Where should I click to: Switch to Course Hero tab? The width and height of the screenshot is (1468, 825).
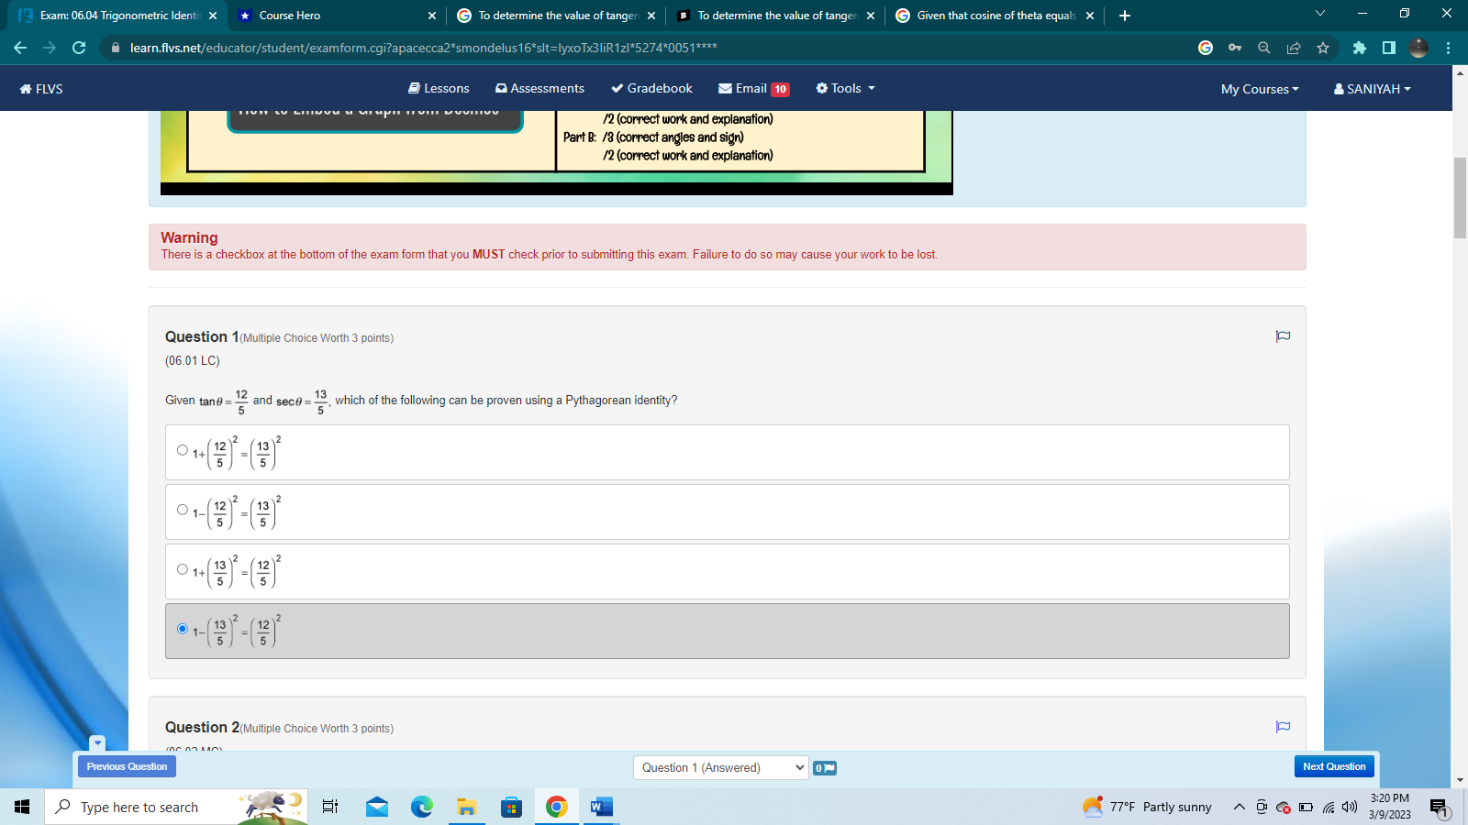[x=336, y=16]
